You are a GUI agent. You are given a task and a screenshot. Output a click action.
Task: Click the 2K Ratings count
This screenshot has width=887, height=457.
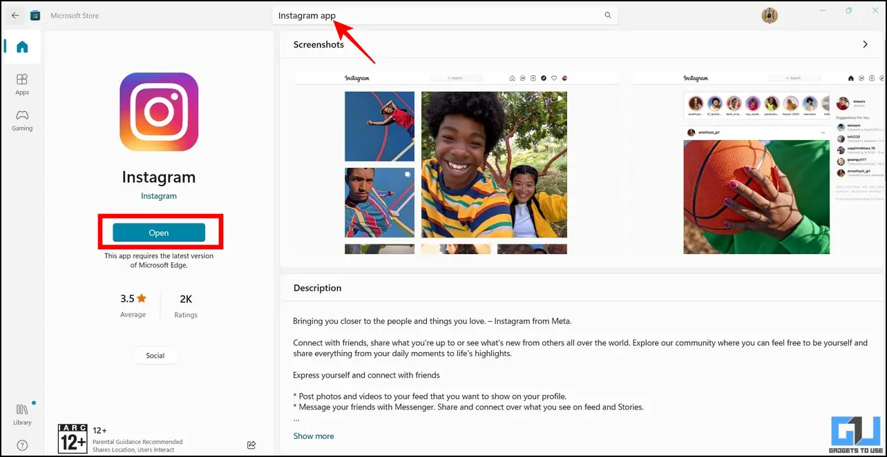[186, 305]
